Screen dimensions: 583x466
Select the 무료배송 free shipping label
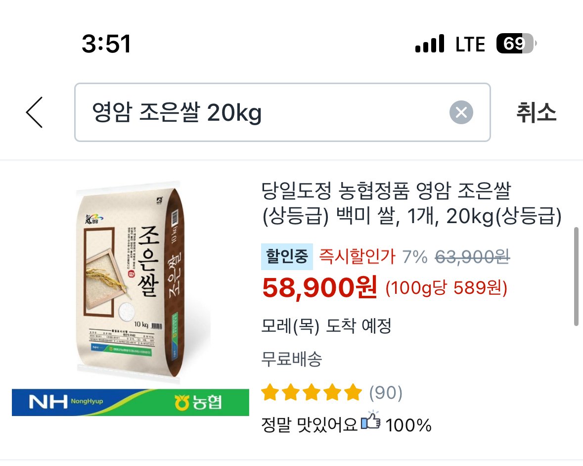pos(291,359)
